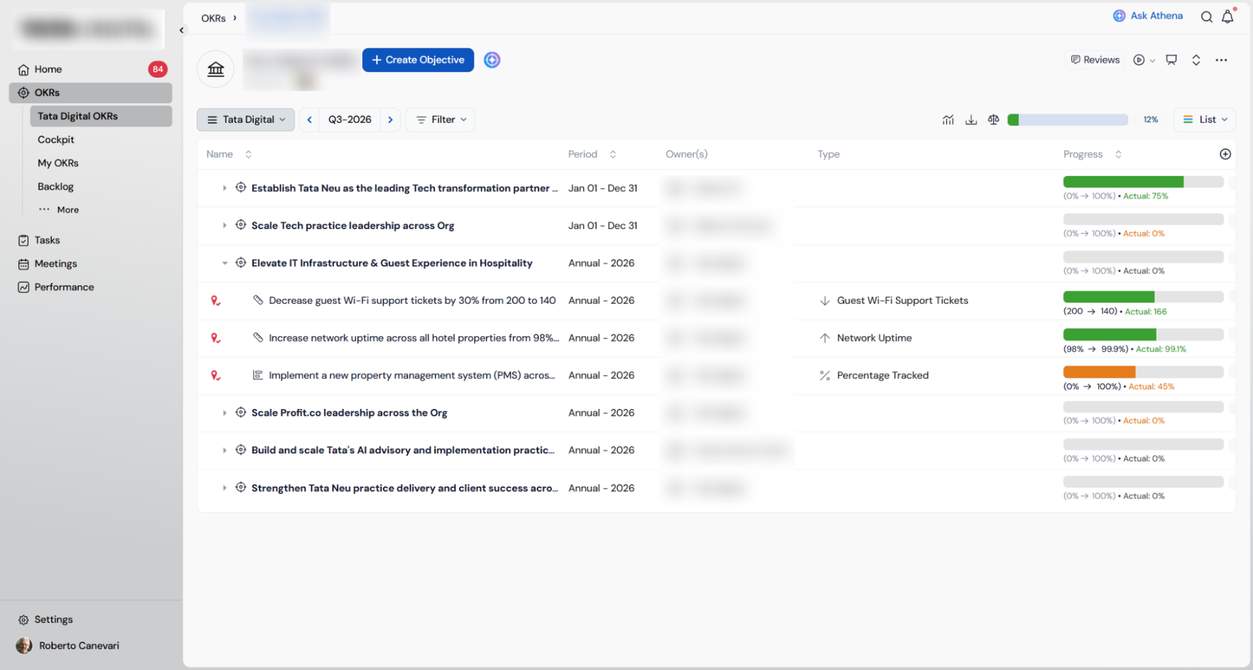Go to the previous quarter

310,120
